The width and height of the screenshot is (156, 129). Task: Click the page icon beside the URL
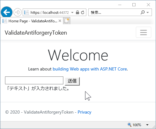coord(26,12)
